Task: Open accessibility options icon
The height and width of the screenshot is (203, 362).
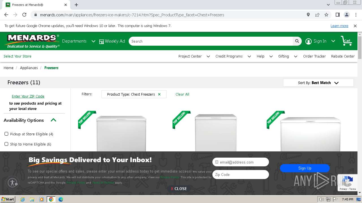Action: [x=12, y=183]
